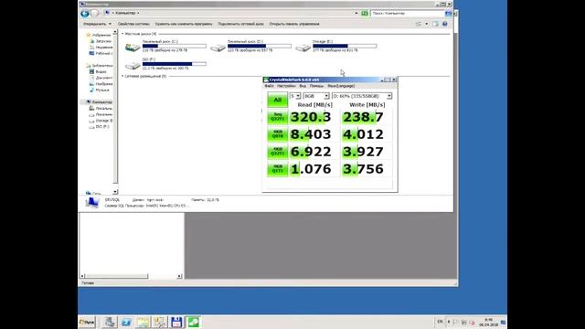Go forward in the Explorer window
Viewport: 585px width, 329px height.
click(95, 14)
